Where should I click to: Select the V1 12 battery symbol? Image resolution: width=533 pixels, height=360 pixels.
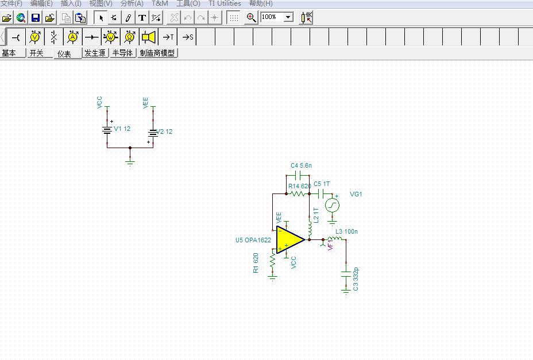(107, 130)
